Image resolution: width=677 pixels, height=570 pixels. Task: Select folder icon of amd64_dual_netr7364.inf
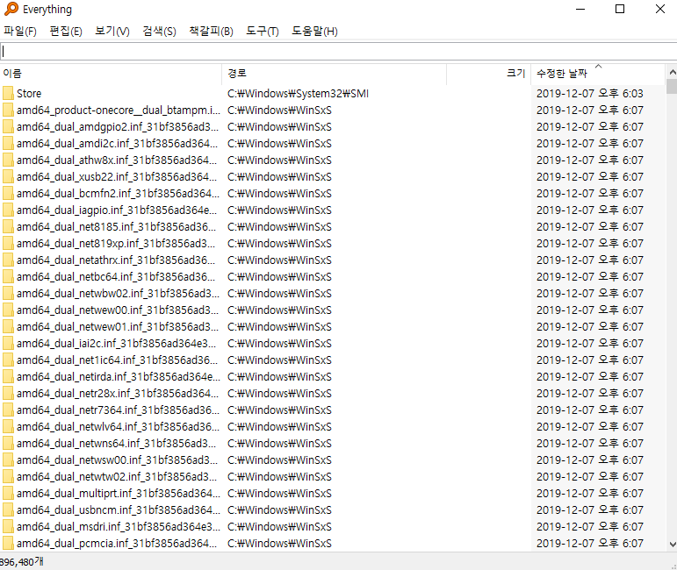[8, 410]
